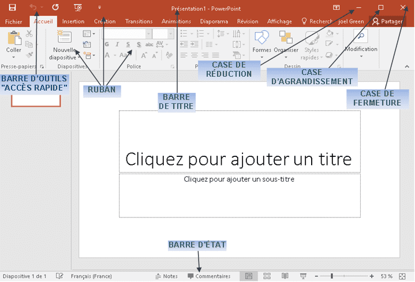Viewport: 415px width, 282px height.
Task: Open ribbon display options icon
Action: tap(336, 7)
